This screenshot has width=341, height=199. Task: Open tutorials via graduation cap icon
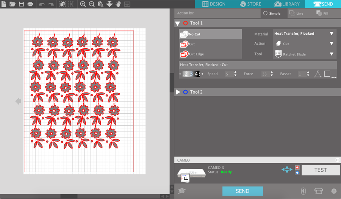[182, 191]
